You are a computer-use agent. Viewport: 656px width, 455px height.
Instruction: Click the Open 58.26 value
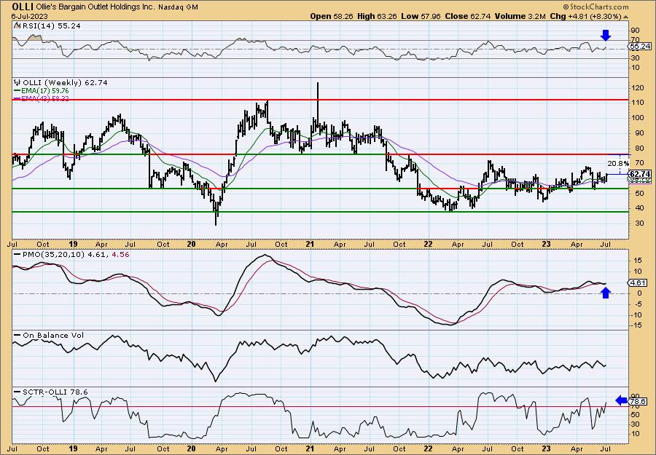pos(332,16)
